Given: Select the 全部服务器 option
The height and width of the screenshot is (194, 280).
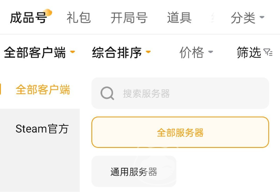Looking at the screenshot, I should point(180,133).
